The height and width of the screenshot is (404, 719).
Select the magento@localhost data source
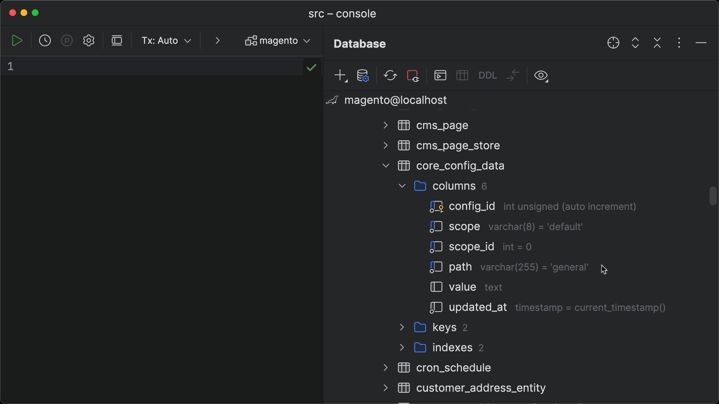395,100
